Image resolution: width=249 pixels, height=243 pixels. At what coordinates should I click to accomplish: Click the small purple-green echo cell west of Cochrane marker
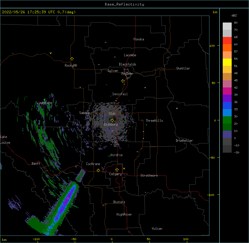(x=81, y=175)
